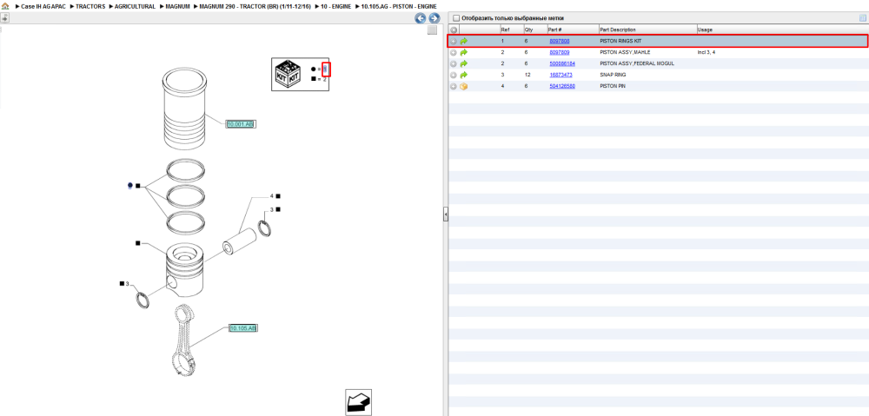Expand the PISTON ASSY,MAHLE row
This screenshot has width=869, height=416.
point(454,52)
